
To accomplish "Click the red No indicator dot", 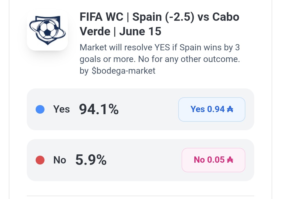I will 40,160.
